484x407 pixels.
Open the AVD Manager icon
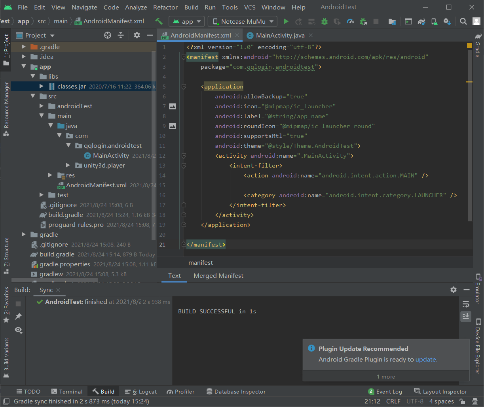click(x=434, y=21)
